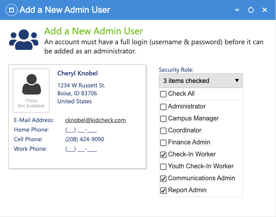Select the Cheryl Knobel name
This screenshot has height=217, width=276.
click(x=77, y=73)
